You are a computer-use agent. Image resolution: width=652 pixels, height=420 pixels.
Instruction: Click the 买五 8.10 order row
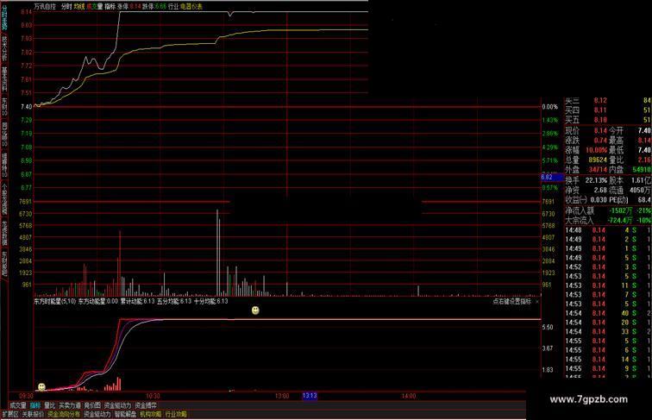(x=608, y=120)
